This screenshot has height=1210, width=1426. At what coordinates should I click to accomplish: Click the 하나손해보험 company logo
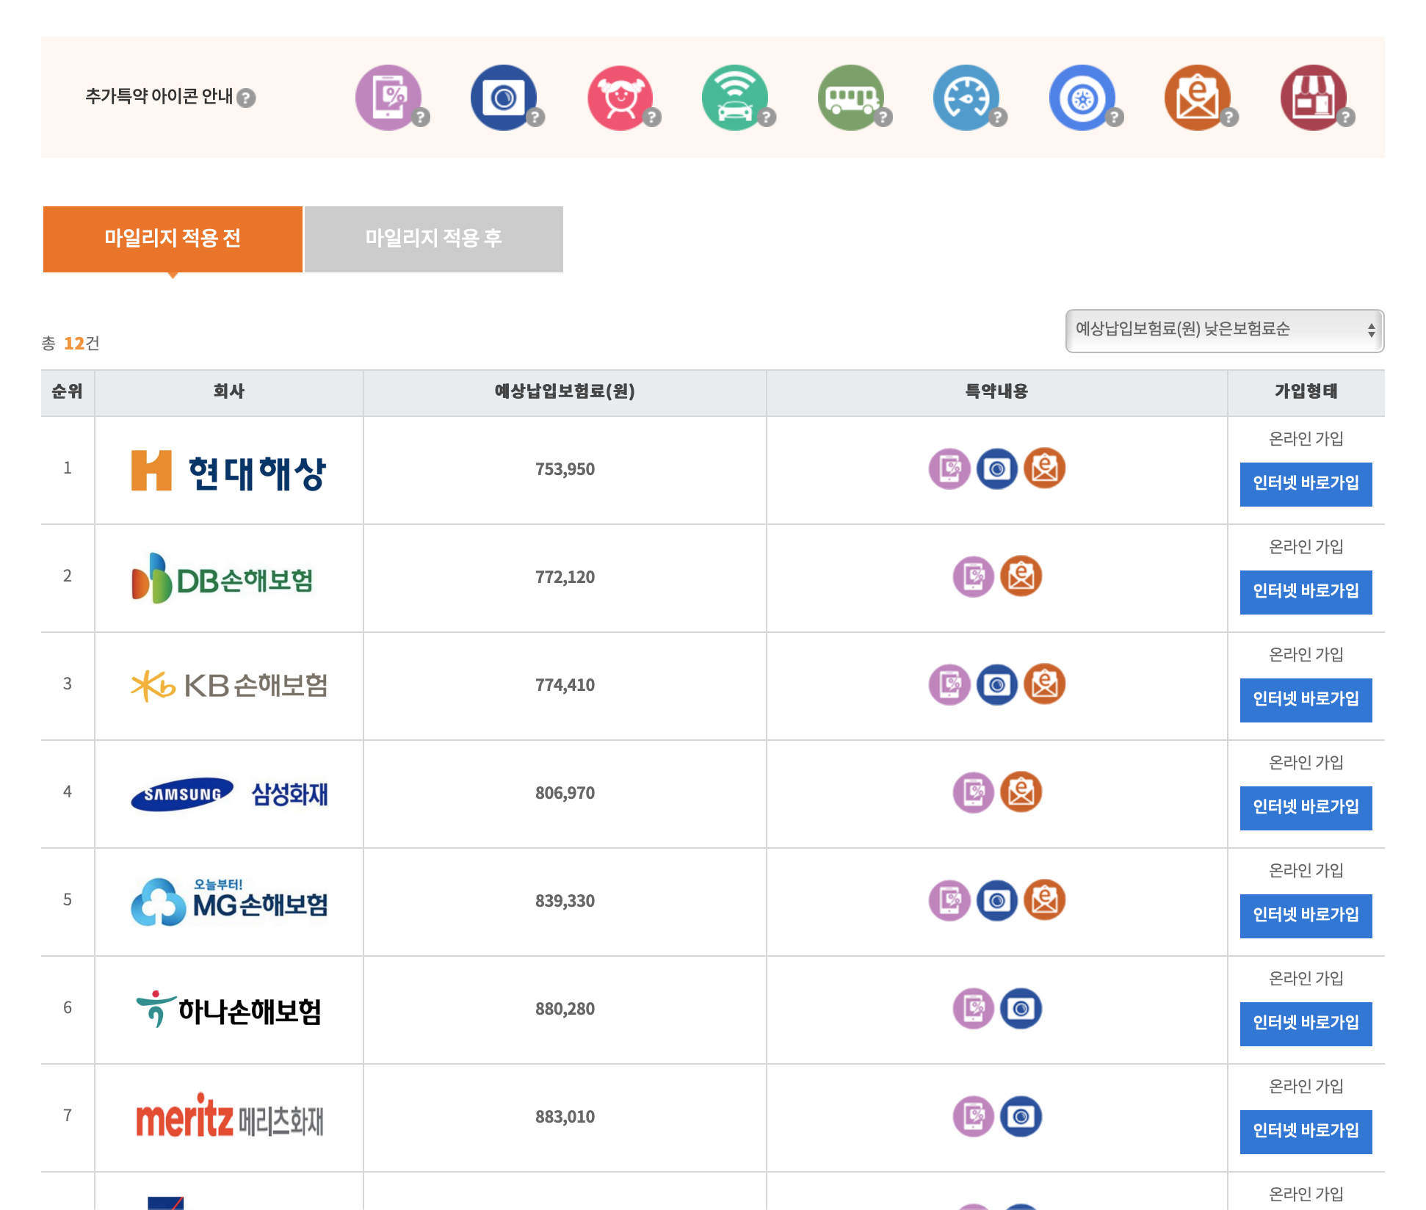(228, 1010)
